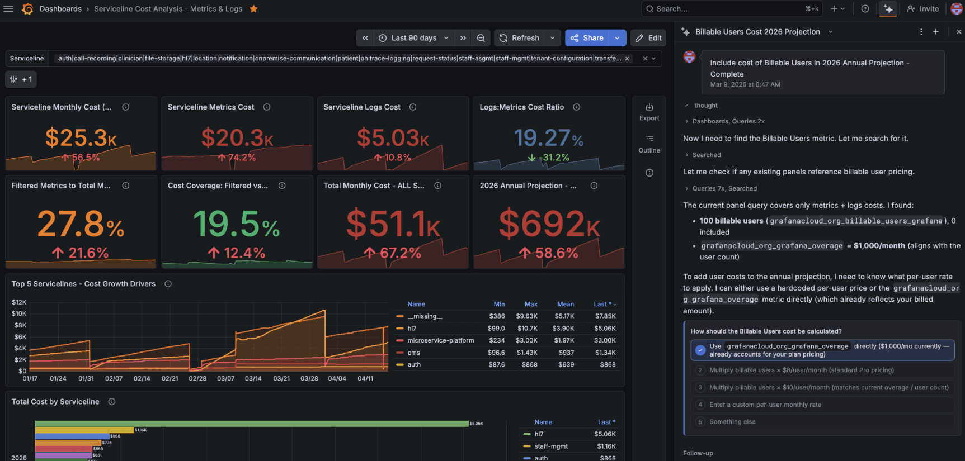Show info for Total Monthly Cost panel
Image resolution: width=965 pixels, height=461 pixels.
click(x=438, y=186)
